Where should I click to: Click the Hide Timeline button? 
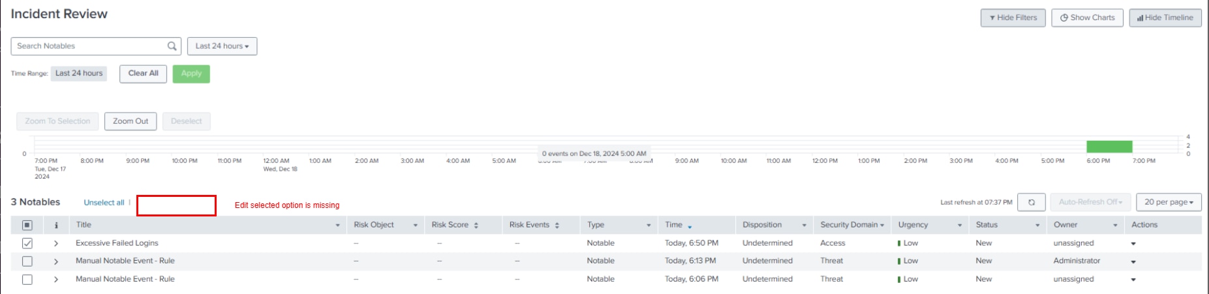(x=1165, y=18)
